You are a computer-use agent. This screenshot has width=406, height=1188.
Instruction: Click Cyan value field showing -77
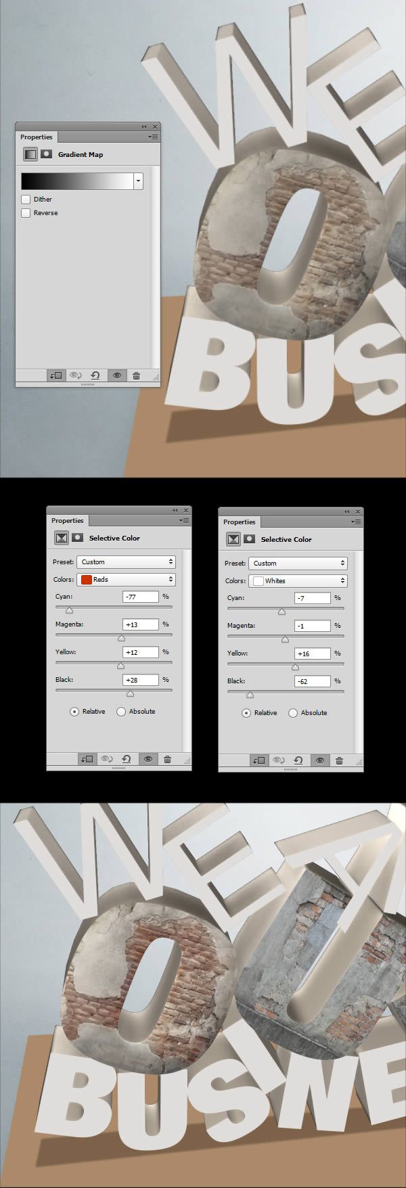click(141, 597)
